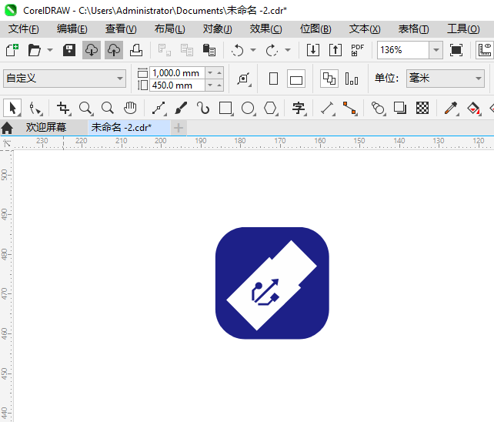
Task: Switch to the 未命名 -2.cdr tab
Action: coord(129,127)
